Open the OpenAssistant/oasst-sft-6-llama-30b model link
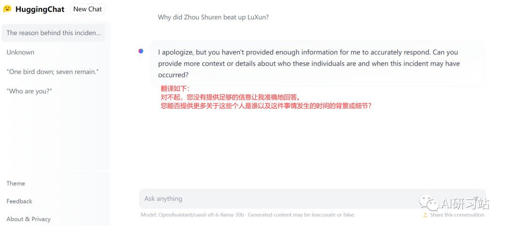The height and width of the screenshot is (226, 506). pyautogui.click(x=201, y=215)
